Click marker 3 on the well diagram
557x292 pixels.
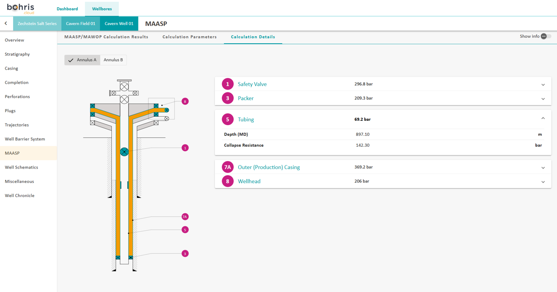pos(185,253)
